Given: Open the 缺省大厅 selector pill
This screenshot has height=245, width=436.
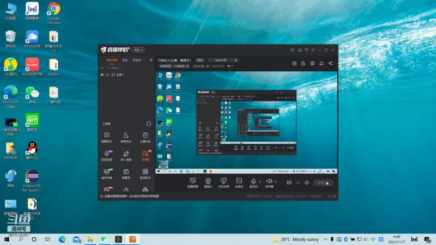Looking at the screenshot, I should tap(223, 60).
